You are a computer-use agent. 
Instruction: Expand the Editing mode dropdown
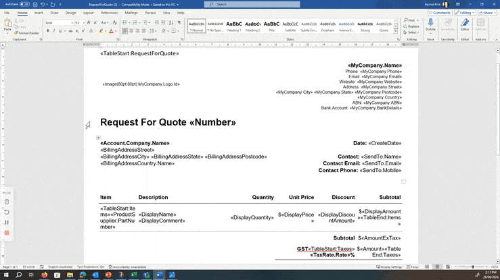point(466,12)
